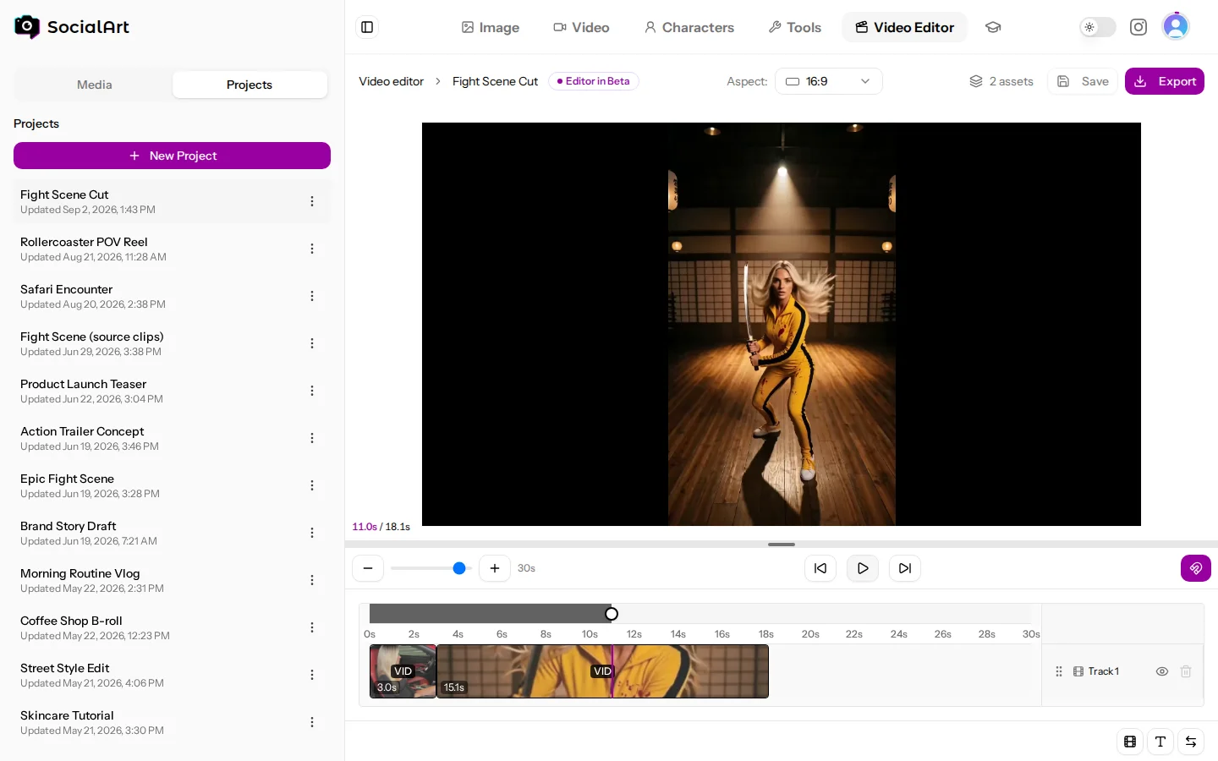The image size is (1218, 761).
Task: Click the Fight Scene Cut breadcrumb title
Action: coord(495,81)
